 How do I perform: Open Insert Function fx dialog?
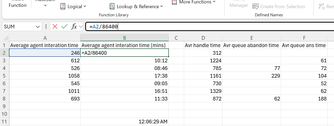74,26
